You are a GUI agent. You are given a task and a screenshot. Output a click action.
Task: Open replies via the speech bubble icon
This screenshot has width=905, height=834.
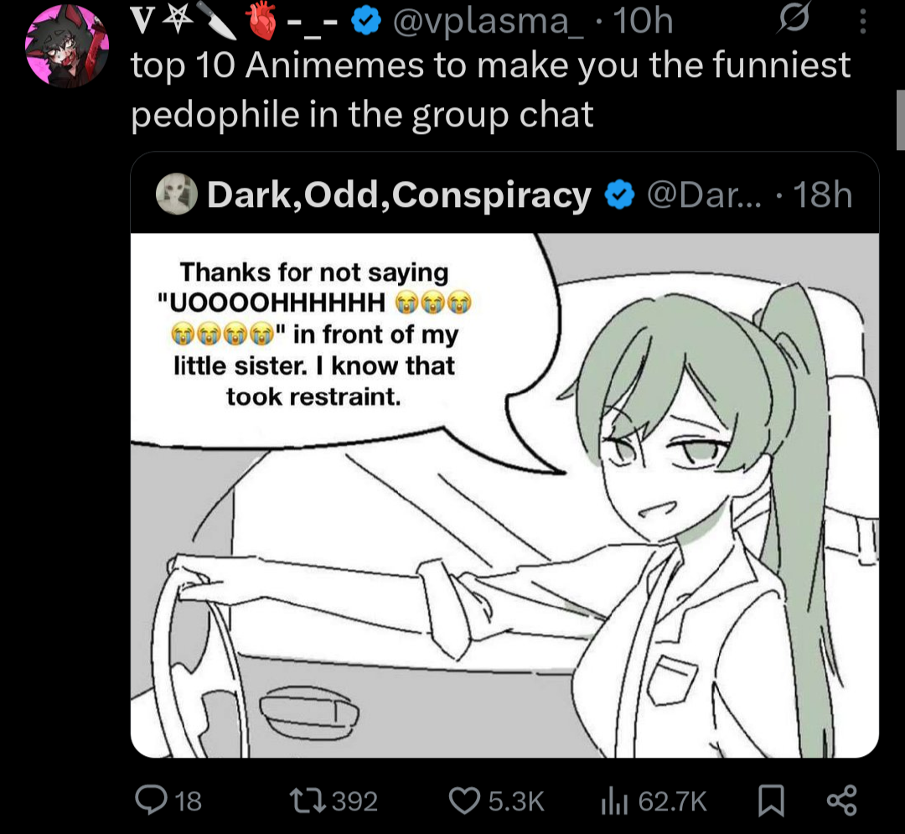[151, 800]
